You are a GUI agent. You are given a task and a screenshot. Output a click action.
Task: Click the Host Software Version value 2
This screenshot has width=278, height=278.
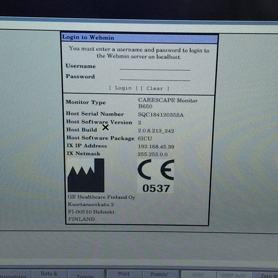tap(139, 122)
